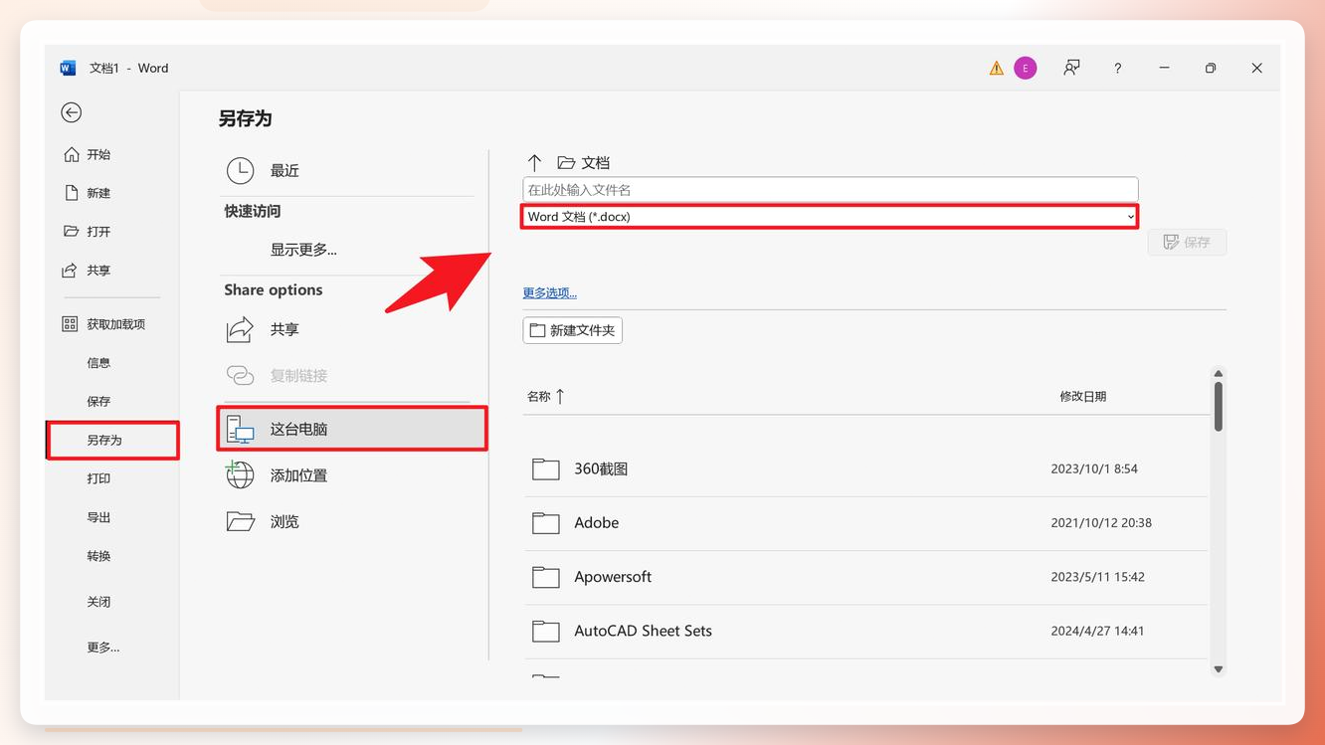Viewport: 1325px width, 745px height.
Task: Click the This PC computer icon
Action: point(240,429)
